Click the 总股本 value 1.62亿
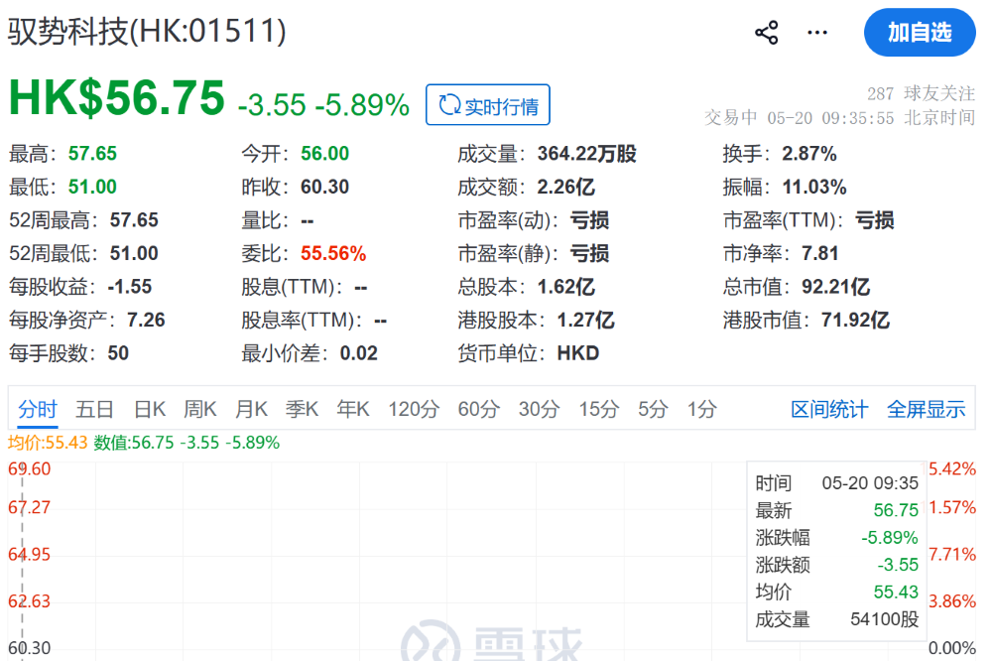 [565, 287]
